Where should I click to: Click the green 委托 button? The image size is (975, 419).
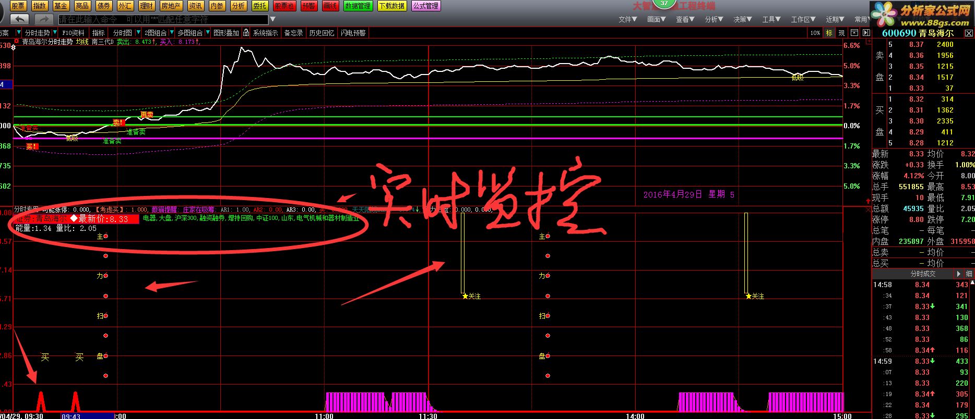[260, 6]
